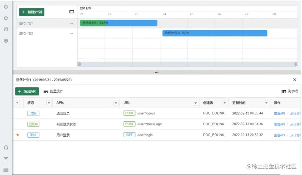Screen dimensions: 302x175
Task: Click 从计划 link in /user/checkLogin row
Action: (295, 124)
